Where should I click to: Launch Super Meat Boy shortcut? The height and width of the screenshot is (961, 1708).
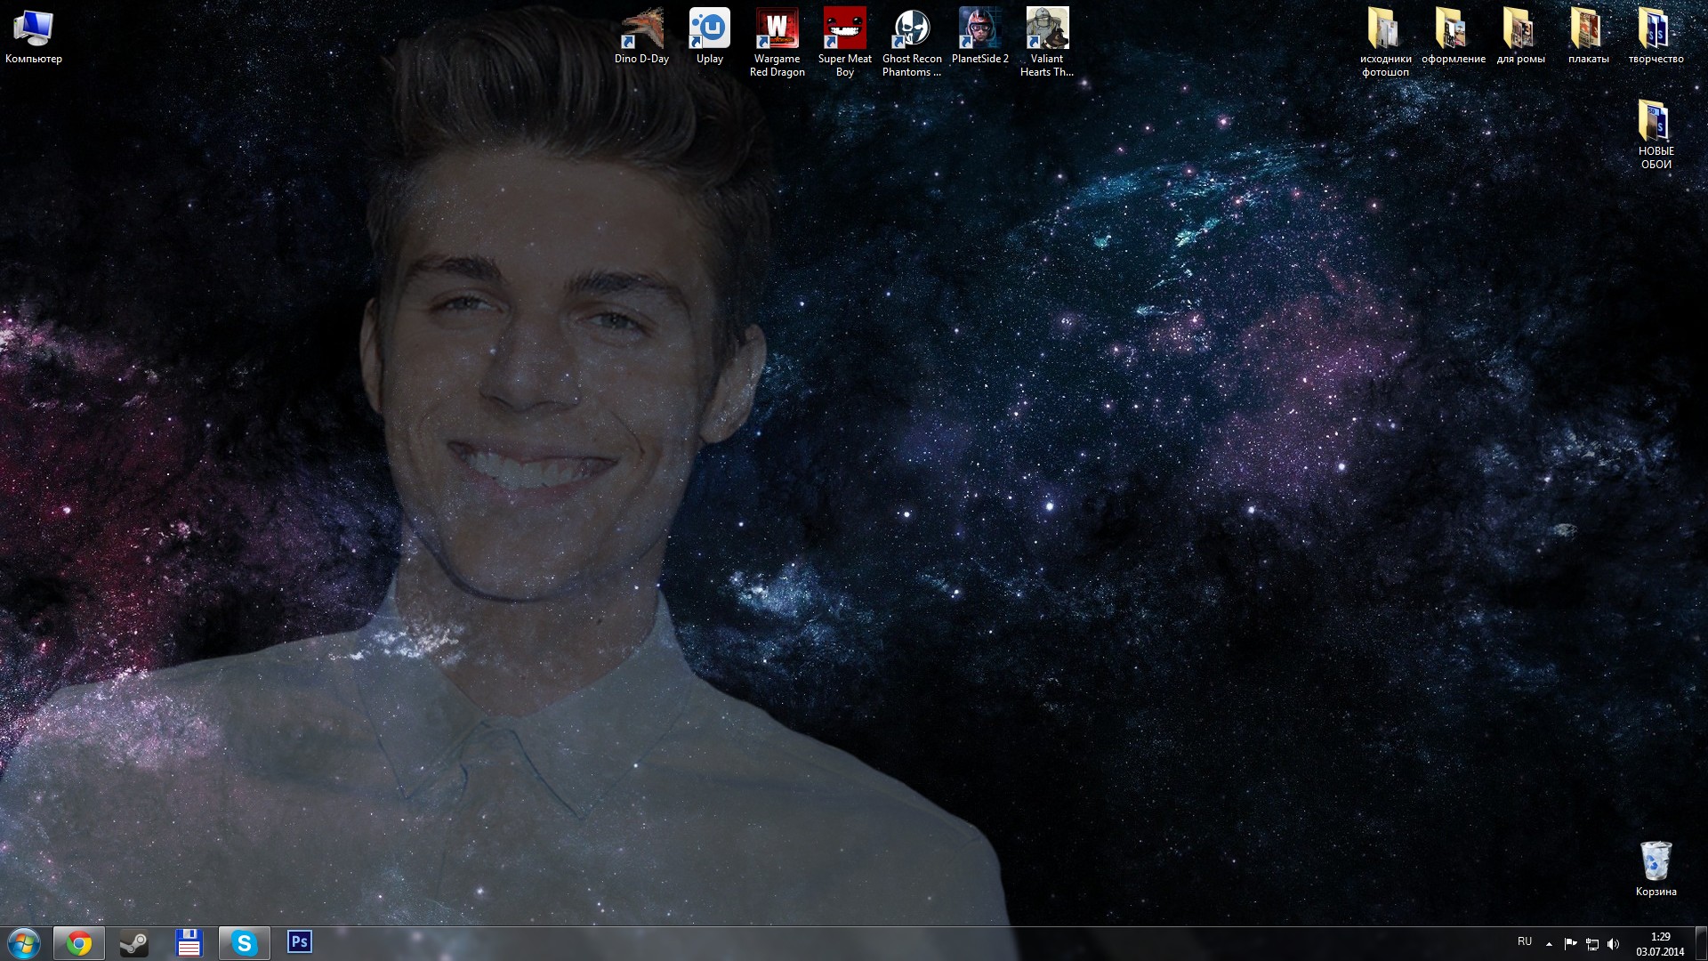click(844, 30)
